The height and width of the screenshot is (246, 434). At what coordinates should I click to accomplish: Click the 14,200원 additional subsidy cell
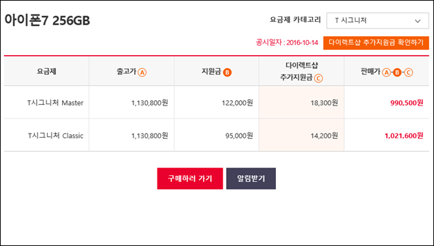pos(301,136)
